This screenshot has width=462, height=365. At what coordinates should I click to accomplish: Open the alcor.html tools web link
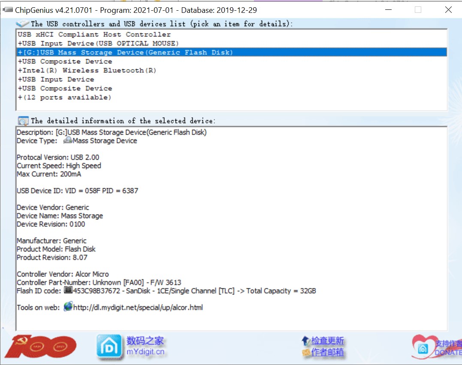point(138,307)
